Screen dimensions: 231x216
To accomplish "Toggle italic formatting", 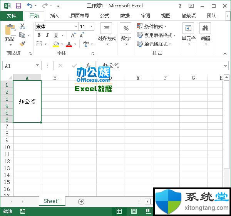I will (47, 35).
